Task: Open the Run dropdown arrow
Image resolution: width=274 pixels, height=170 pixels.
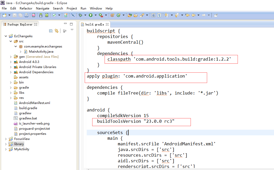Action: [96, 15]
